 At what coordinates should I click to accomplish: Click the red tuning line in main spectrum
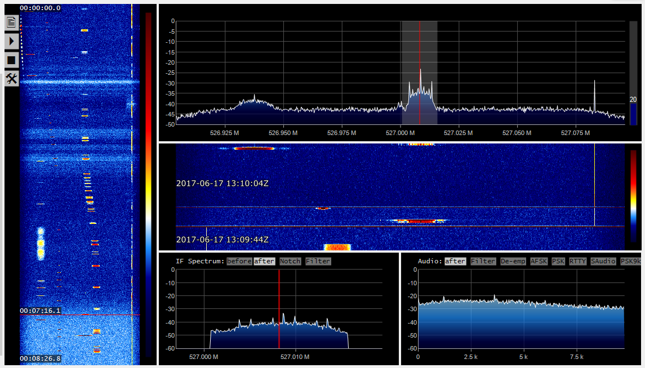[x=420, y=73]
